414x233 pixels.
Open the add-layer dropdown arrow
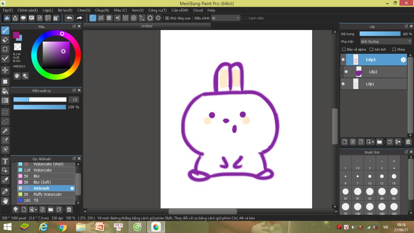[x=373, y=142]
